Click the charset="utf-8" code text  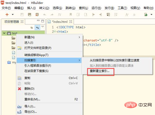(98, 40)
